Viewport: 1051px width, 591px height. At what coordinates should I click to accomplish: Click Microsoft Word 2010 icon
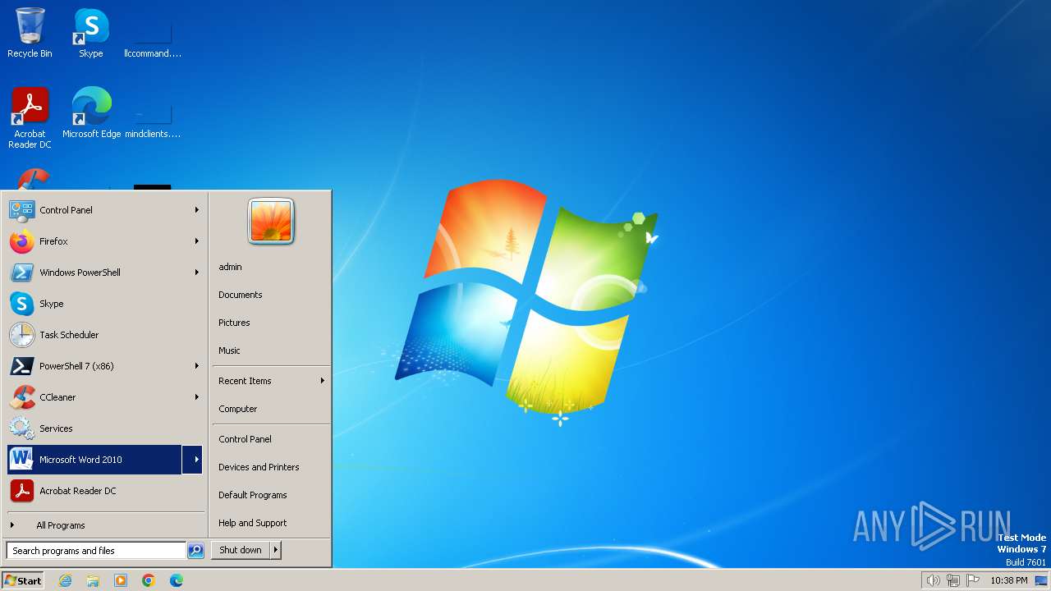21,460
